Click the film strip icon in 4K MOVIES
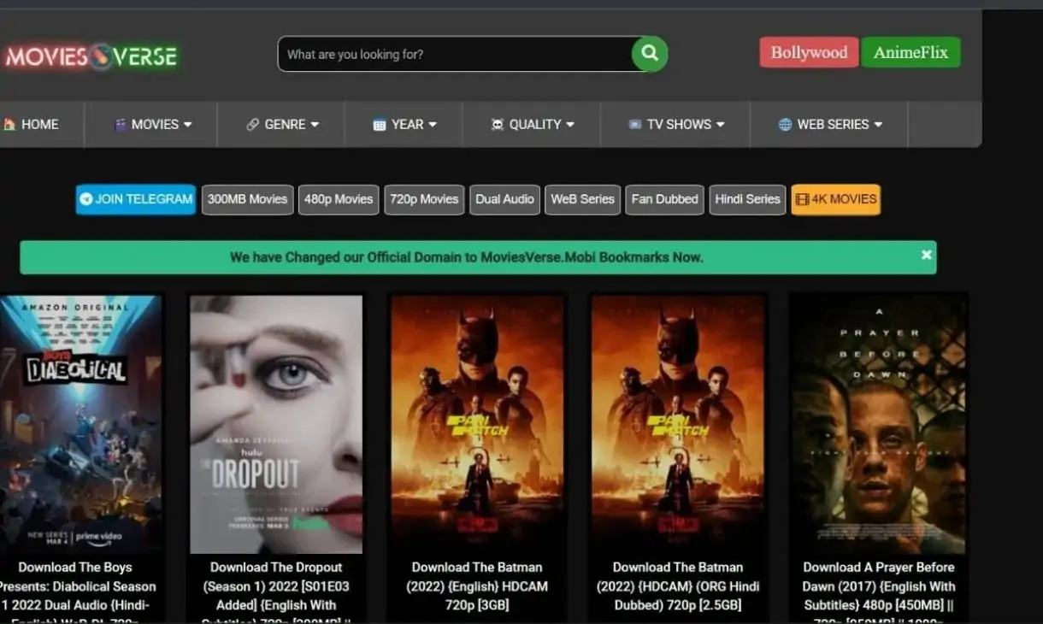Viewport: 1043px width, 624px height. 802,199
